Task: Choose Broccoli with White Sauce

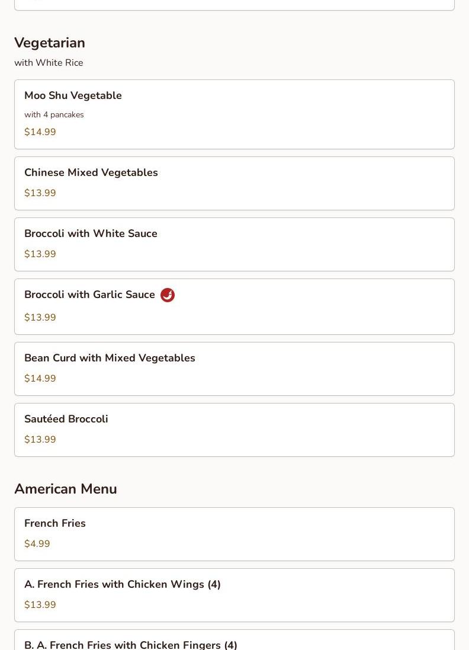Action: (234, 245)
